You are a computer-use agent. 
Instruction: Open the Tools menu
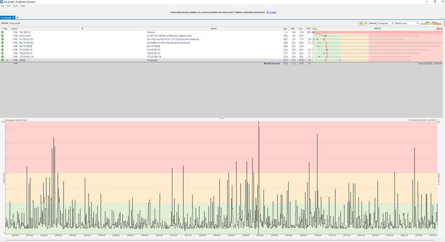click(15, 6)
